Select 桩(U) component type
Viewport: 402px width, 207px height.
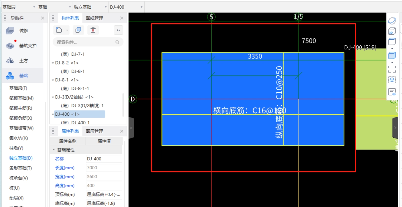(14, 188)
